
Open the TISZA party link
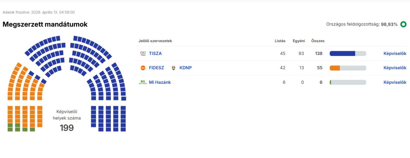point(155,53)
